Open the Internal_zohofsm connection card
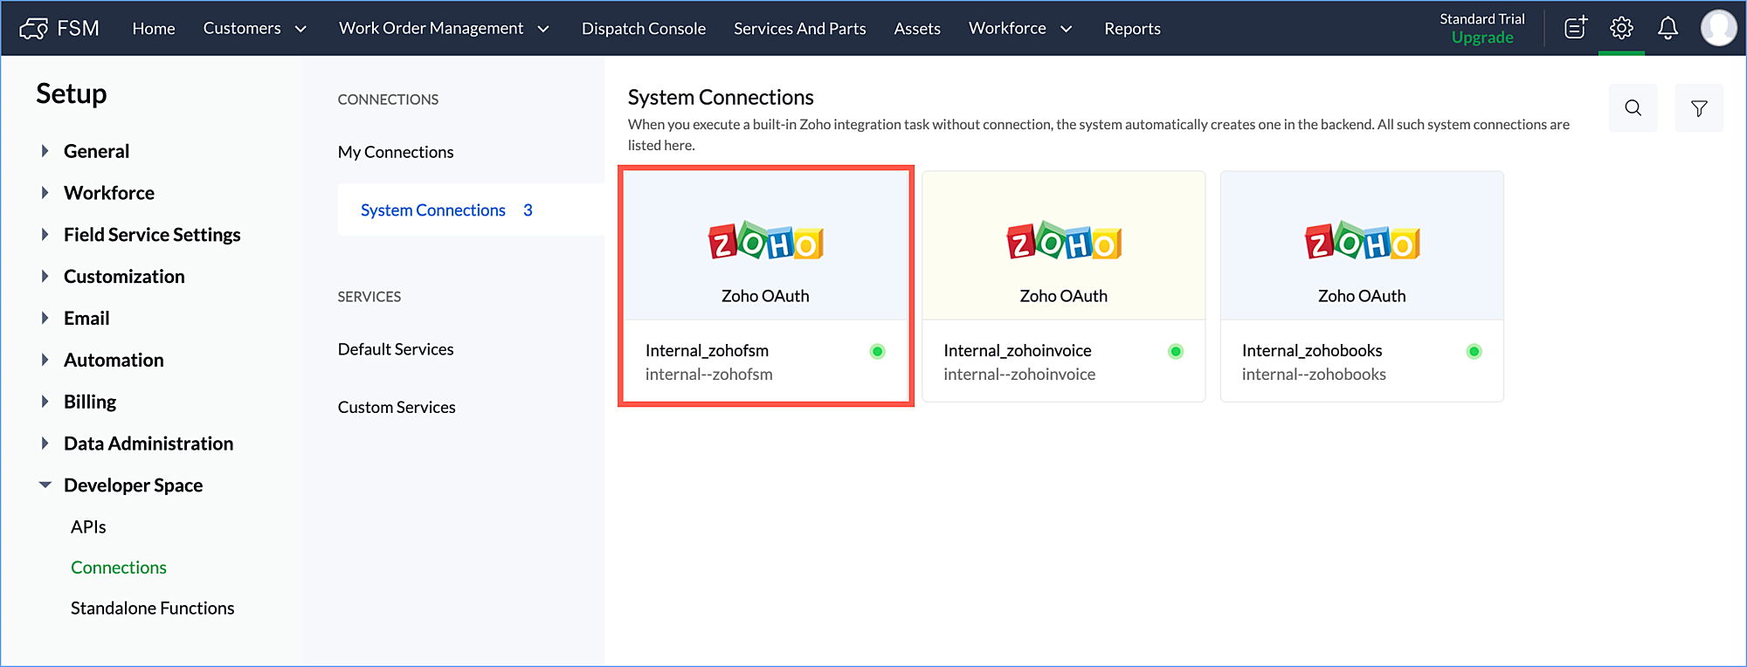Image resolution: width=1747 pixels, height=667 pixels. pos(765,286)
